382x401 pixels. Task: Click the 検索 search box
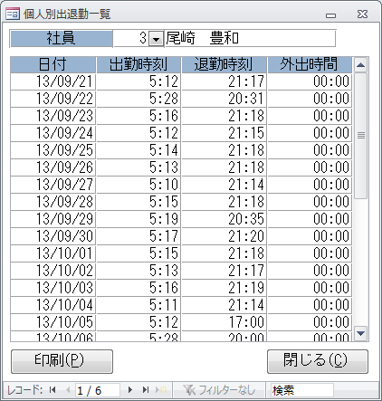pyautogui.click(x=302, y=390)
